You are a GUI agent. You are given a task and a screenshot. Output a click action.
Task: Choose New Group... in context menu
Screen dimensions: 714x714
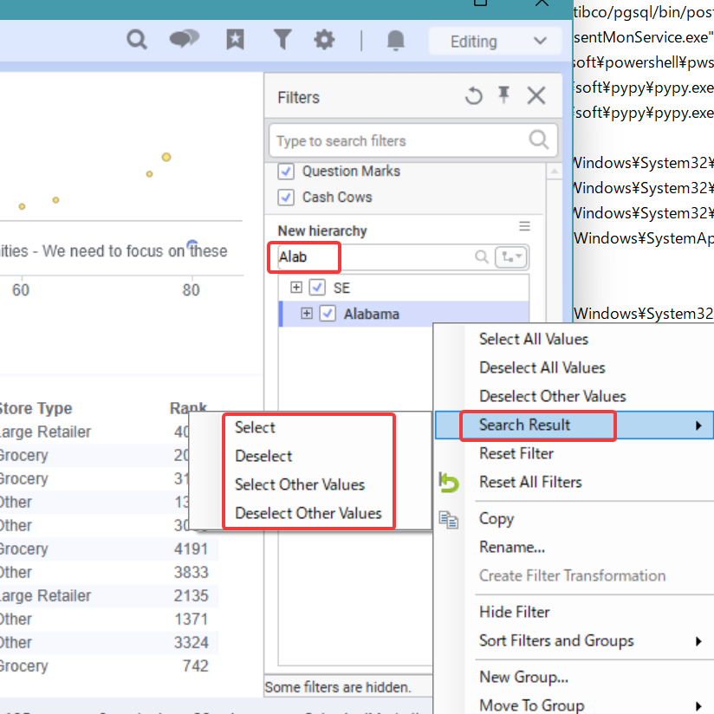pos(523,677)
